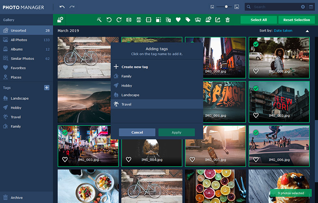Open the Date taken sort dropdown
This screenshot has width=318, height=203.
point(283,30)
